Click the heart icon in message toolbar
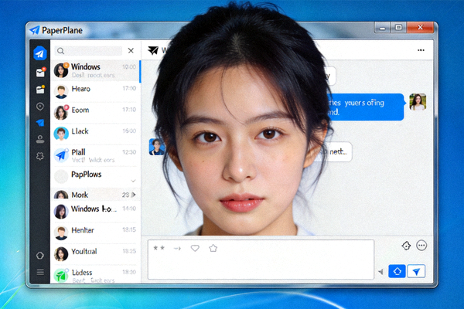Image resolution: width=464 pixels, height=309 pixels. pyautogui.click(x=195, y=248)
